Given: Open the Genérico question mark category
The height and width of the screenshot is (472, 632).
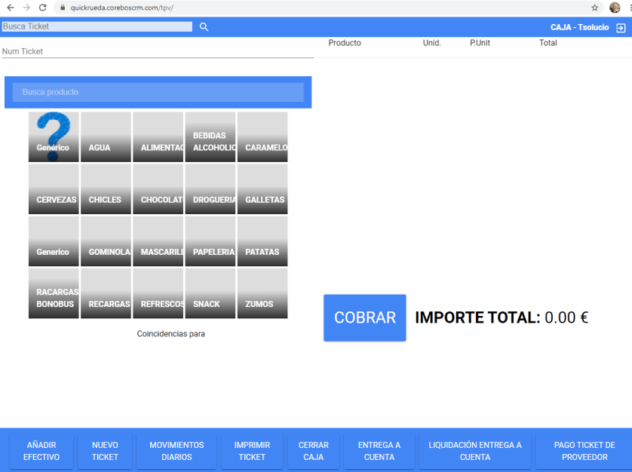Looking at the screenshot, I should [54, 136].
